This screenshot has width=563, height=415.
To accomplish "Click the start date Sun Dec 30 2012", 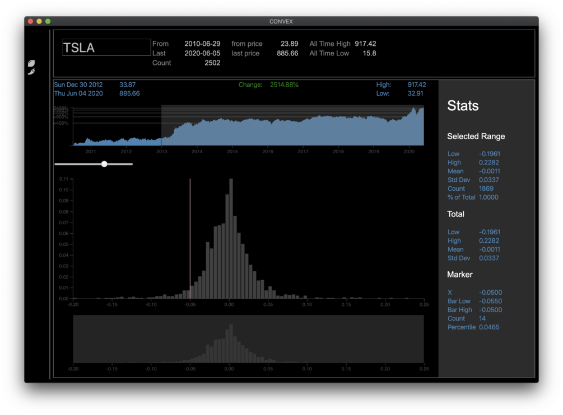I will pyautogui.click(x=78, y=85).
